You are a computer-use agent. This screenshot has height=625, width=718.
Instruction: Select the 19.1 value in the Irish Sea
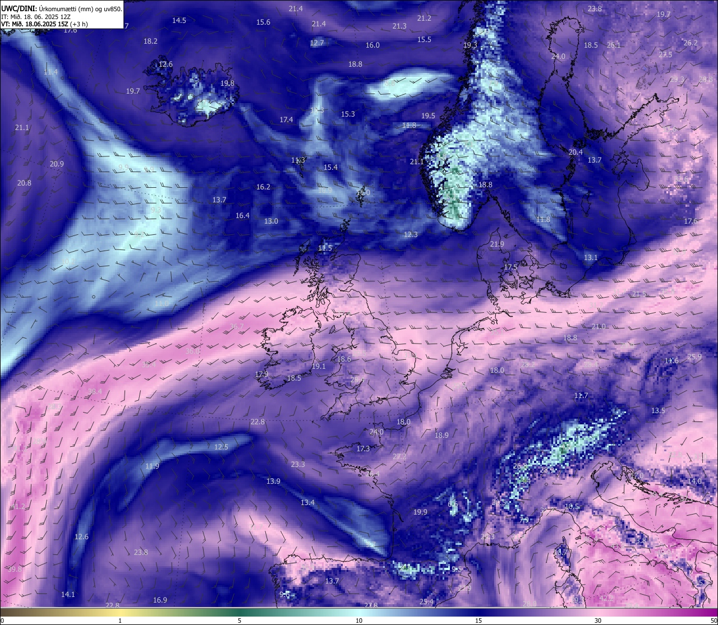pyautogui.click(x=319, y=367)
